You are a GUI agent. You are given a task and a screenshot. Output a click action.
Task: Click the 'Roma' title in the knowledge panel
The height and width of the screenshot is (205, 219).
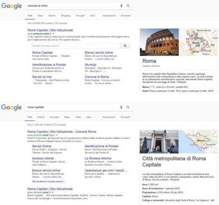click(149, 61)
